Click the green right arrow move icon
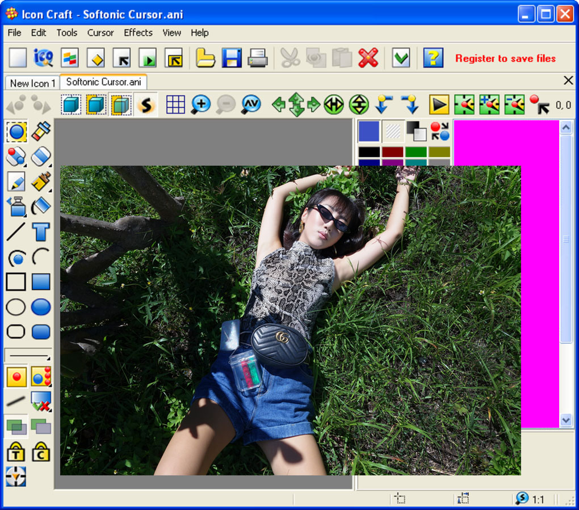 [x=313, y=105]
